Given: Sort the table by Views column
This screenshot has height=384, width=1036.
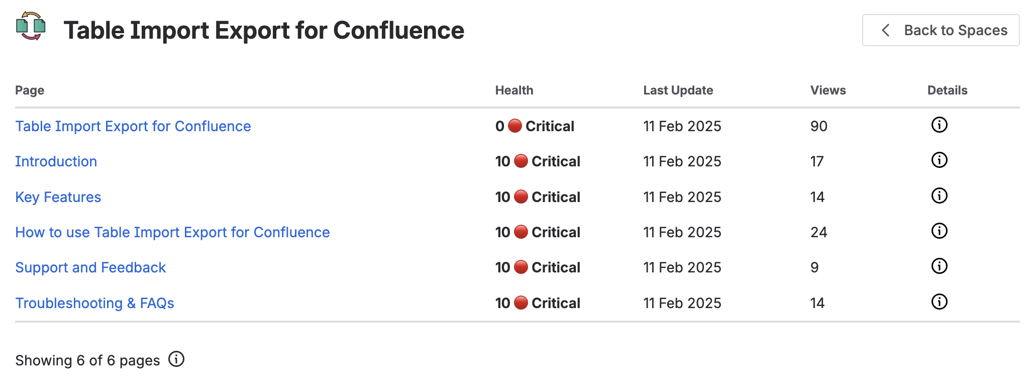Looking at the screenshot, I should pos(827,90).
